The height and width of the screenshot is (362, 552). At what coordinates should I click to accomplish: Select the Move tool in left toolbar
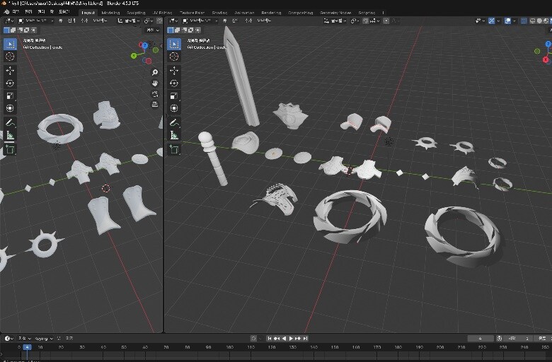click(x=10, y=71)
